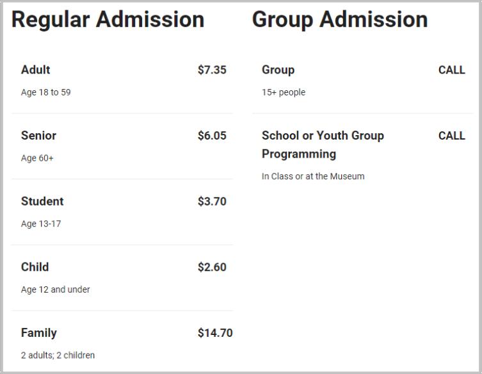The height and width of the screenshot is (374, 482).
Task: Click CALL next to School or Youth Group
Action: point(451,136)
